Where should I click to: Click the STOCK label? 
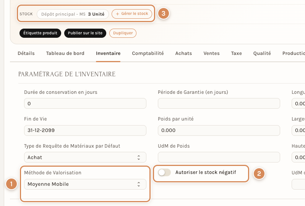tap(26, 14)
